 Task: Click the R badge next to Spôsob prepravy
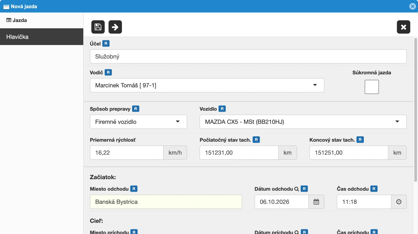point(136,109)
